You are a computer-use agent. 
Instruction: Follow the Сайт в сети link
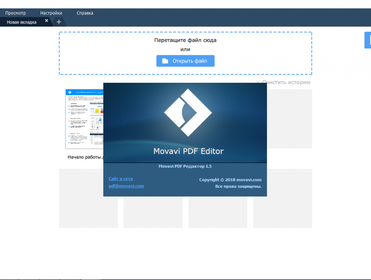(121, 179)
